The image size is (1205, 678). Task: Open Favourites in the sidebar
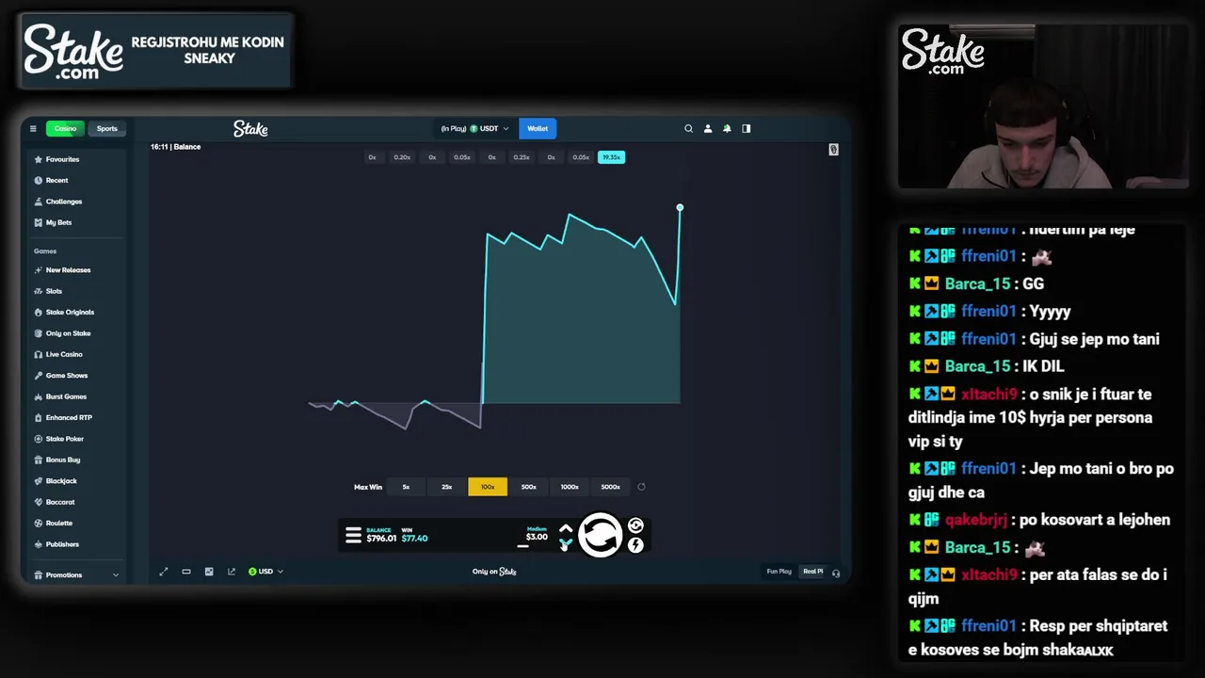click(x=62, y=159)
